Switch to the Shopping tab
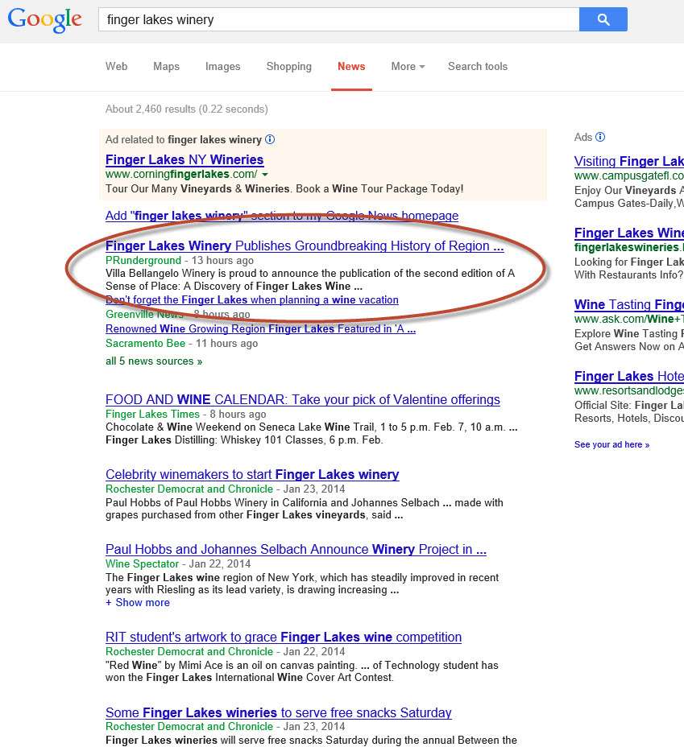684x747 pixels. tap(289, 67)
